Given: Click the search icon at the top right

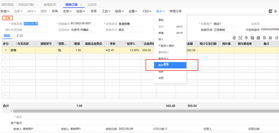Looking at the screenshot, I should coord(271,11).
